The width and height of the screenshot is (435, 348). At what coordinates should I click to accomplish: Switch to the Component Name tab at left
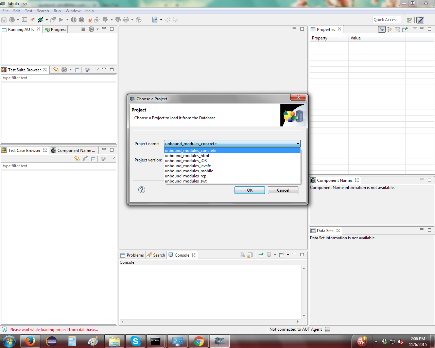tap(73, 151)
